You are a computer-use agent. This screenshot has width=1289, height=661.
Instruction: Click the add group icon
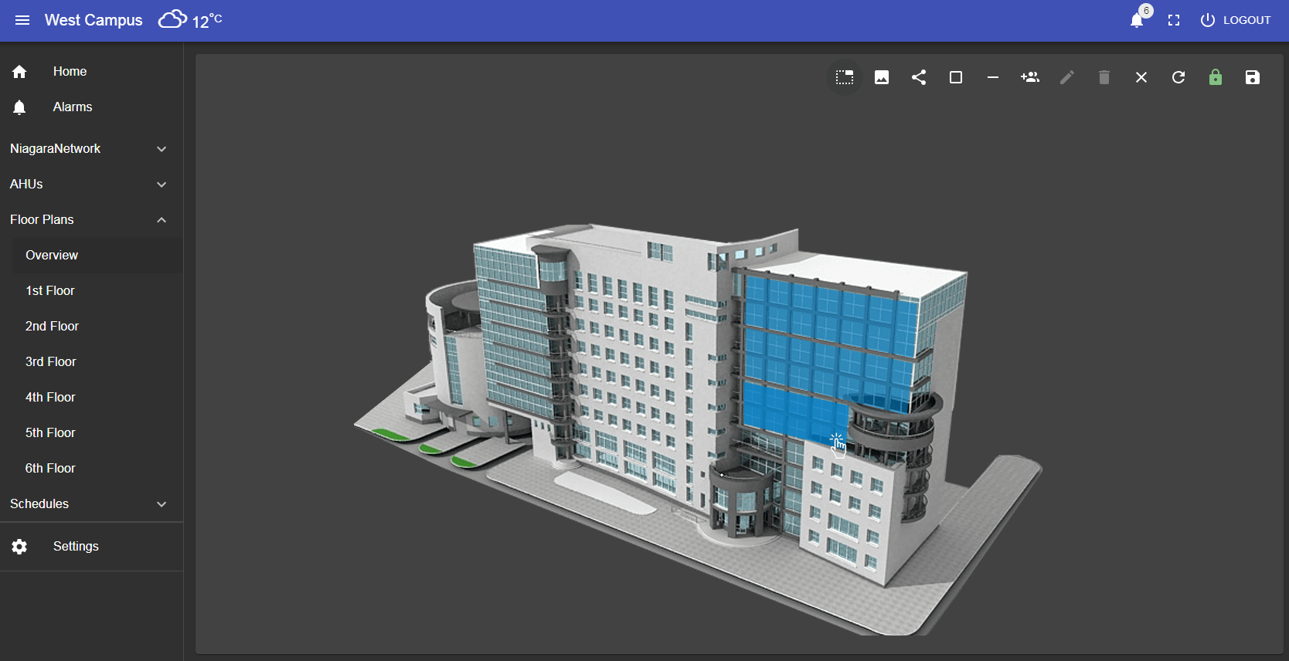[1030, 77]
